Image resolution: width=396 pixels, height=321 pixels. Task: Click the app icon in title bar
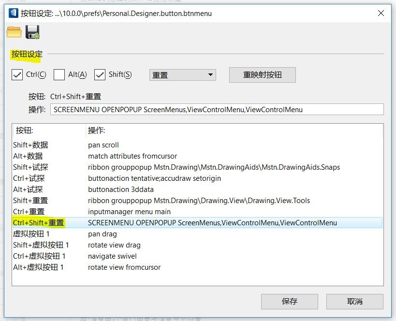click(x=14, y=13)
